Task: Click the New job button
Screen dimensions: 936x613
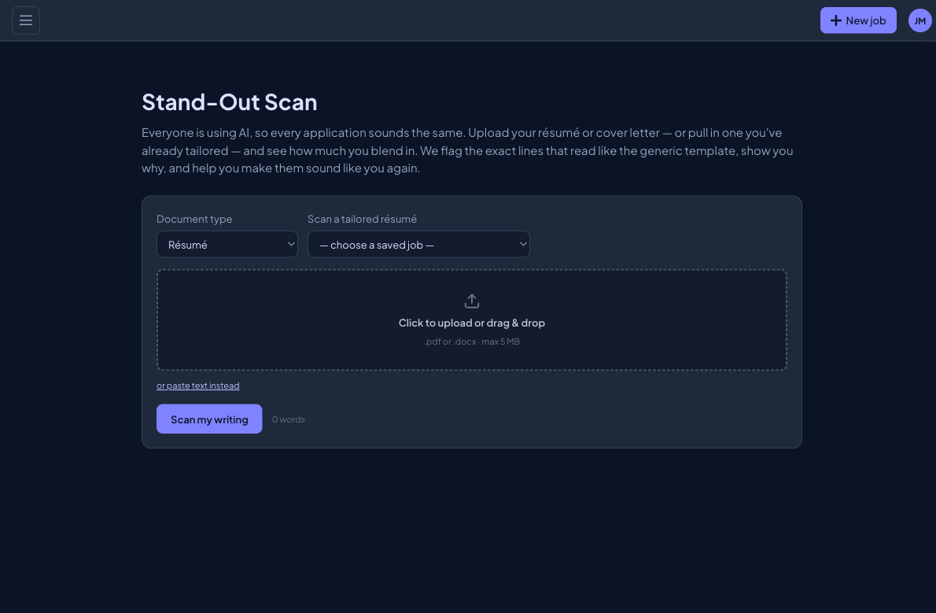Action: pos(858,20)
